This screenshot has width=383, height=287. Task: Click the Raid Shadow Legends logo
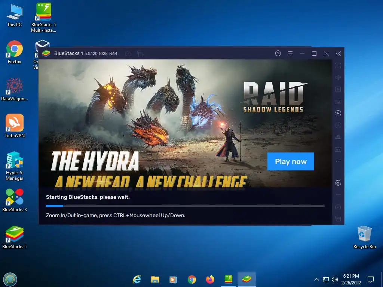click(273, 97)
